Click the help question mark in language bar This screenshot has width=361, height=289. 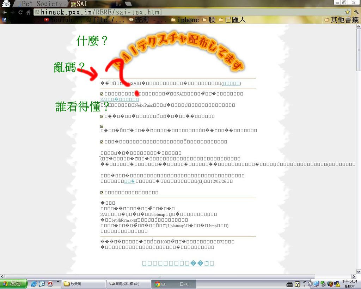pos(297,284)
